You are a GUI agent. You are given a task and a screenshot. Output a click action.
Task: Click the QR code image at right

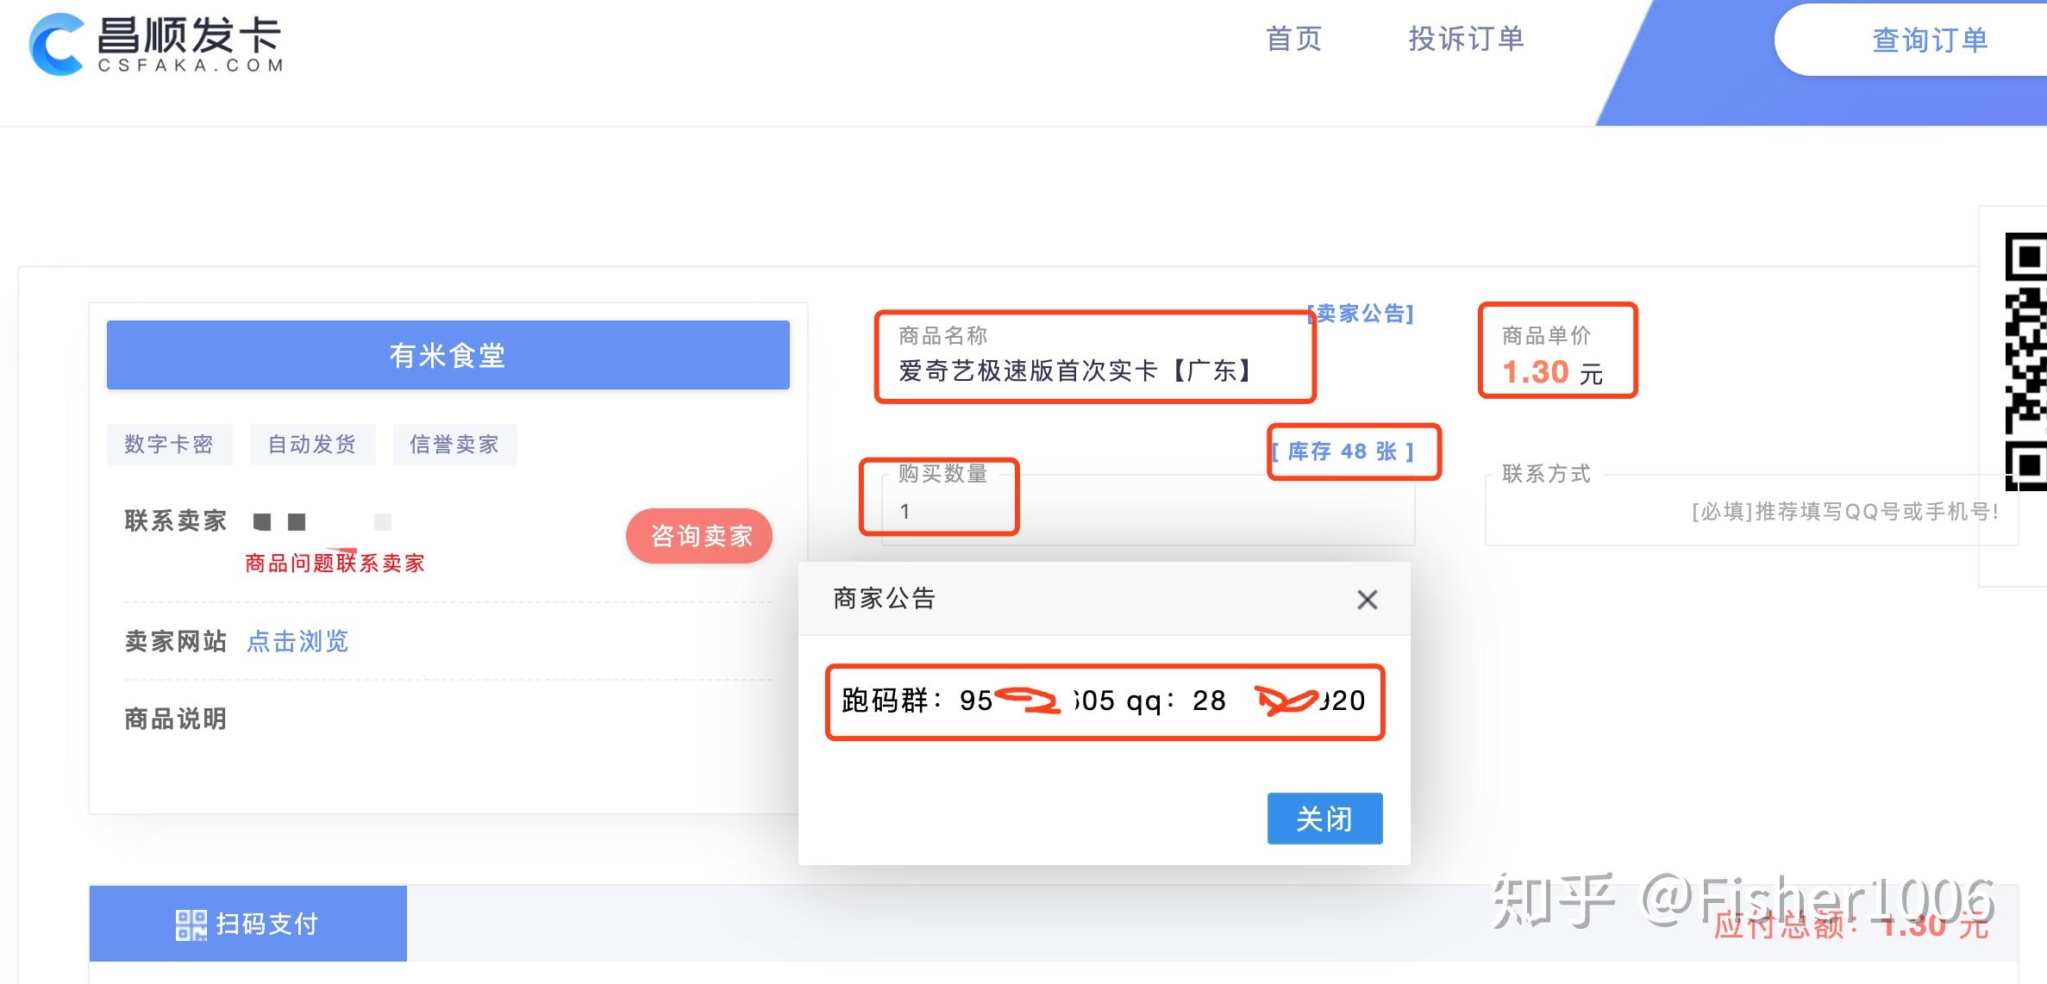pyautogui.click(x=2025, y=362)
